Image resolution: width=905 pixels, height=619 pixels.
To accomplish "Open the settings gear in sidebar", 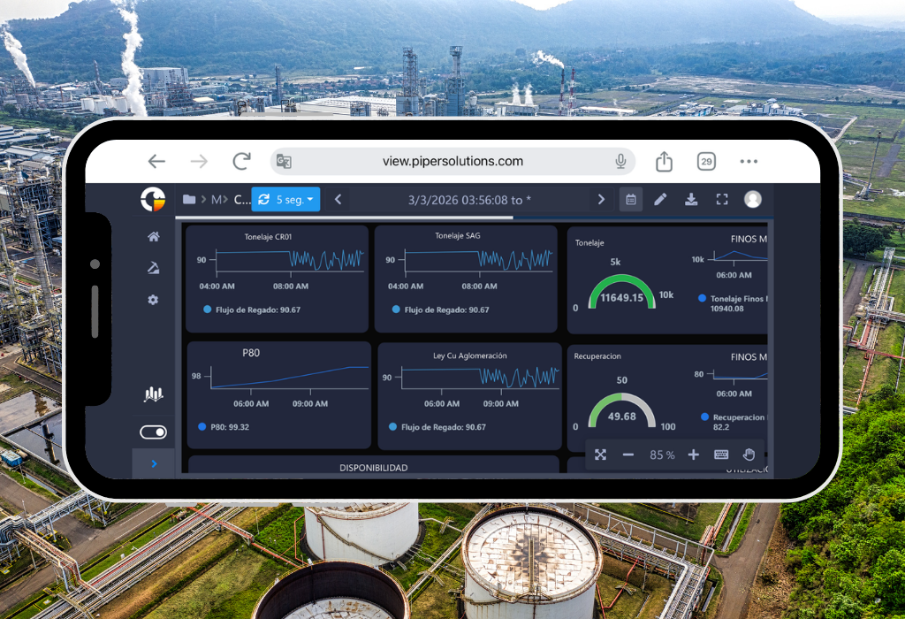I will [x=153, y=300].
